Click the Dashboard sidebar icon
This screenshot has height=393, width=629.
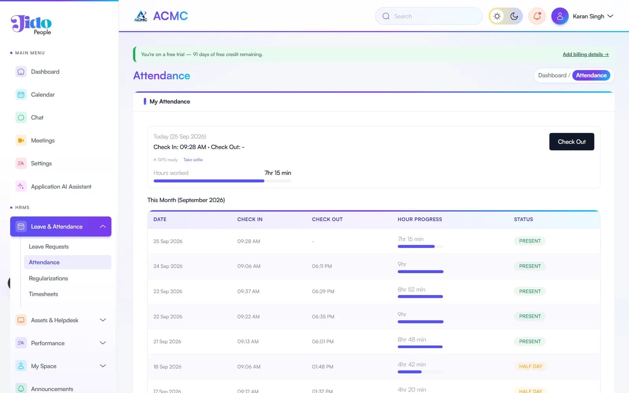pos(21,72)
